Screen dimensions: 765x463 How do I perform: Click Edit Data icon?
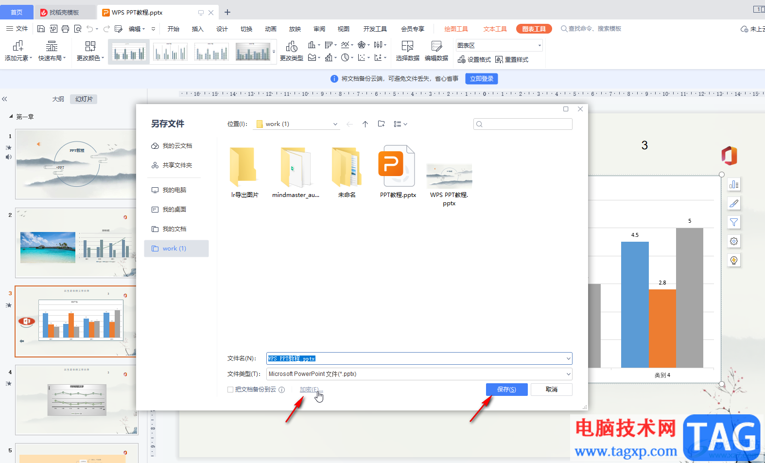point(436,51)
